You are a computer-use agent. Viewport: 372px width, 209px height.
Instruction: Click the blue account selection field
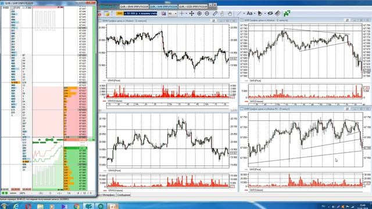pyautogui.click(x=141, y=13)
